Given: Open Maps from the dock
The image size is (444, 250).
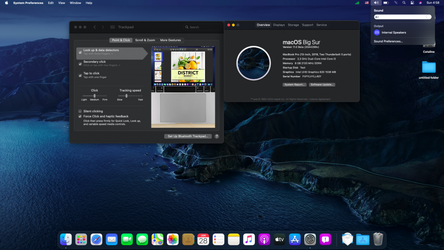Looking at the screenshot, I should [158, 239].
